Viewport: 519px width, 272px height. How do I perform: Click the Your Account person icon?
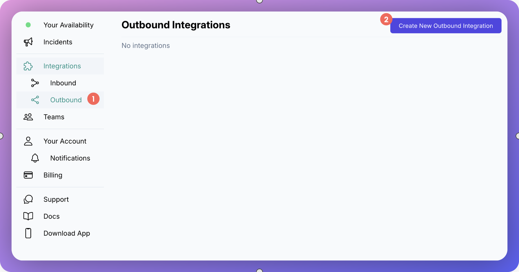(28, 141)
